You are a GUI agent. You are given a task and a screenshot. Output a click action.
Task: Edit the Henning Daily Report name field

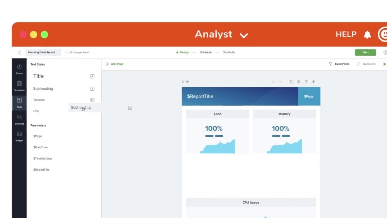(43, 52)
